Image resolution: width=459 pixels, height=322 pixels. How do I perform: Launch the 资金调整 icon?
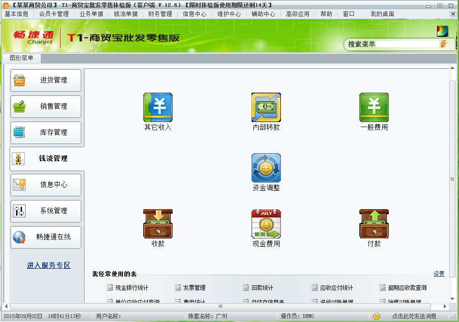click(x=266, y=168)
